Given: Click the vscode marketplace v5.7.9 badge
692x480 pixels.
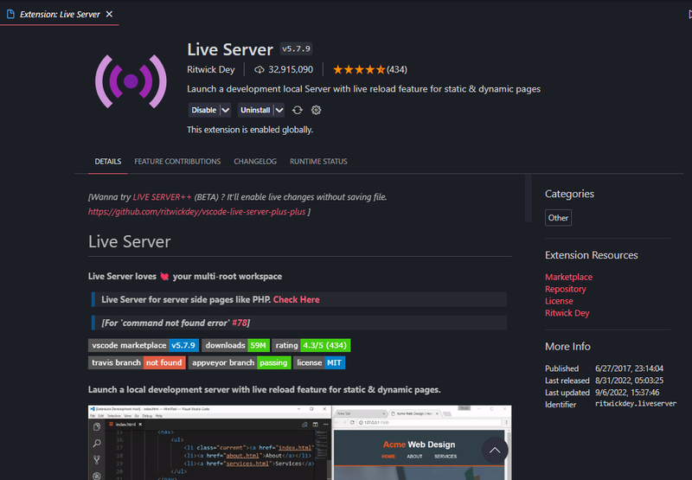Looking at the screenshot, I should tap(144, 345).
